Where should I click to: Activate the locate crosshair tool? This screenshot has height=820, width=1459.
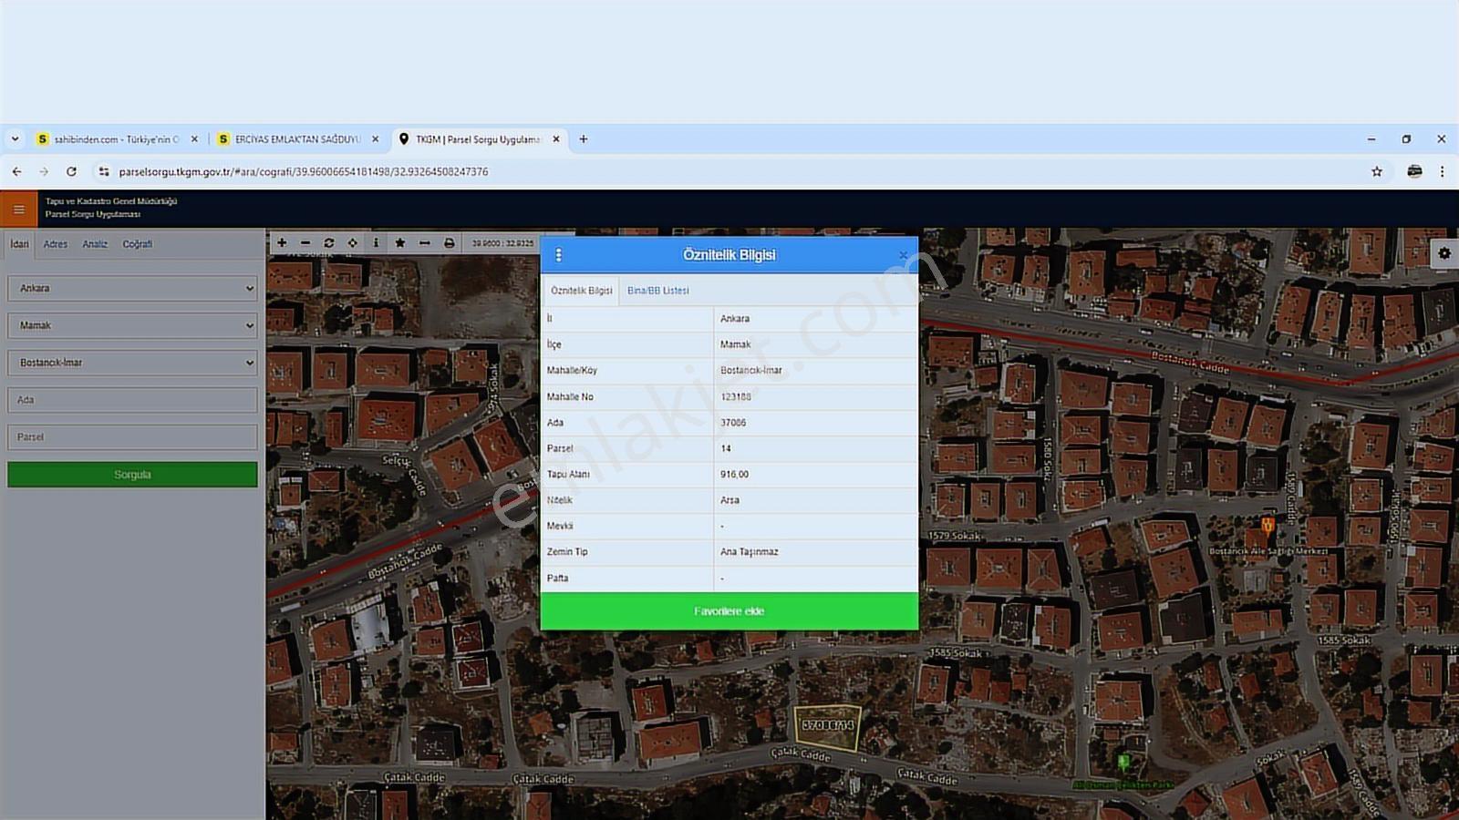pos(353,243)
